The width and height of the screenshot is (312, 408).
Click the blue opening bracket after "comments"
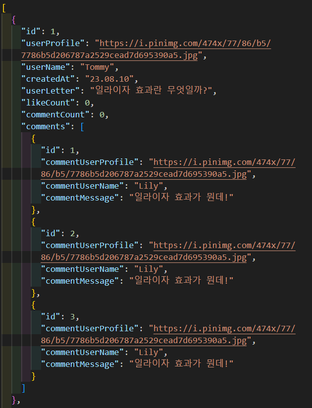tap(82, 127)
